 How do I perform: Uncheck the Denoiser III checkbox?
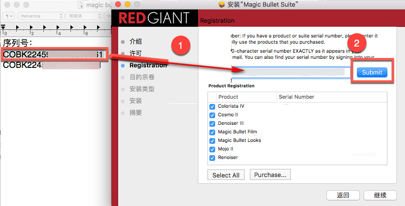coord(212,123)
